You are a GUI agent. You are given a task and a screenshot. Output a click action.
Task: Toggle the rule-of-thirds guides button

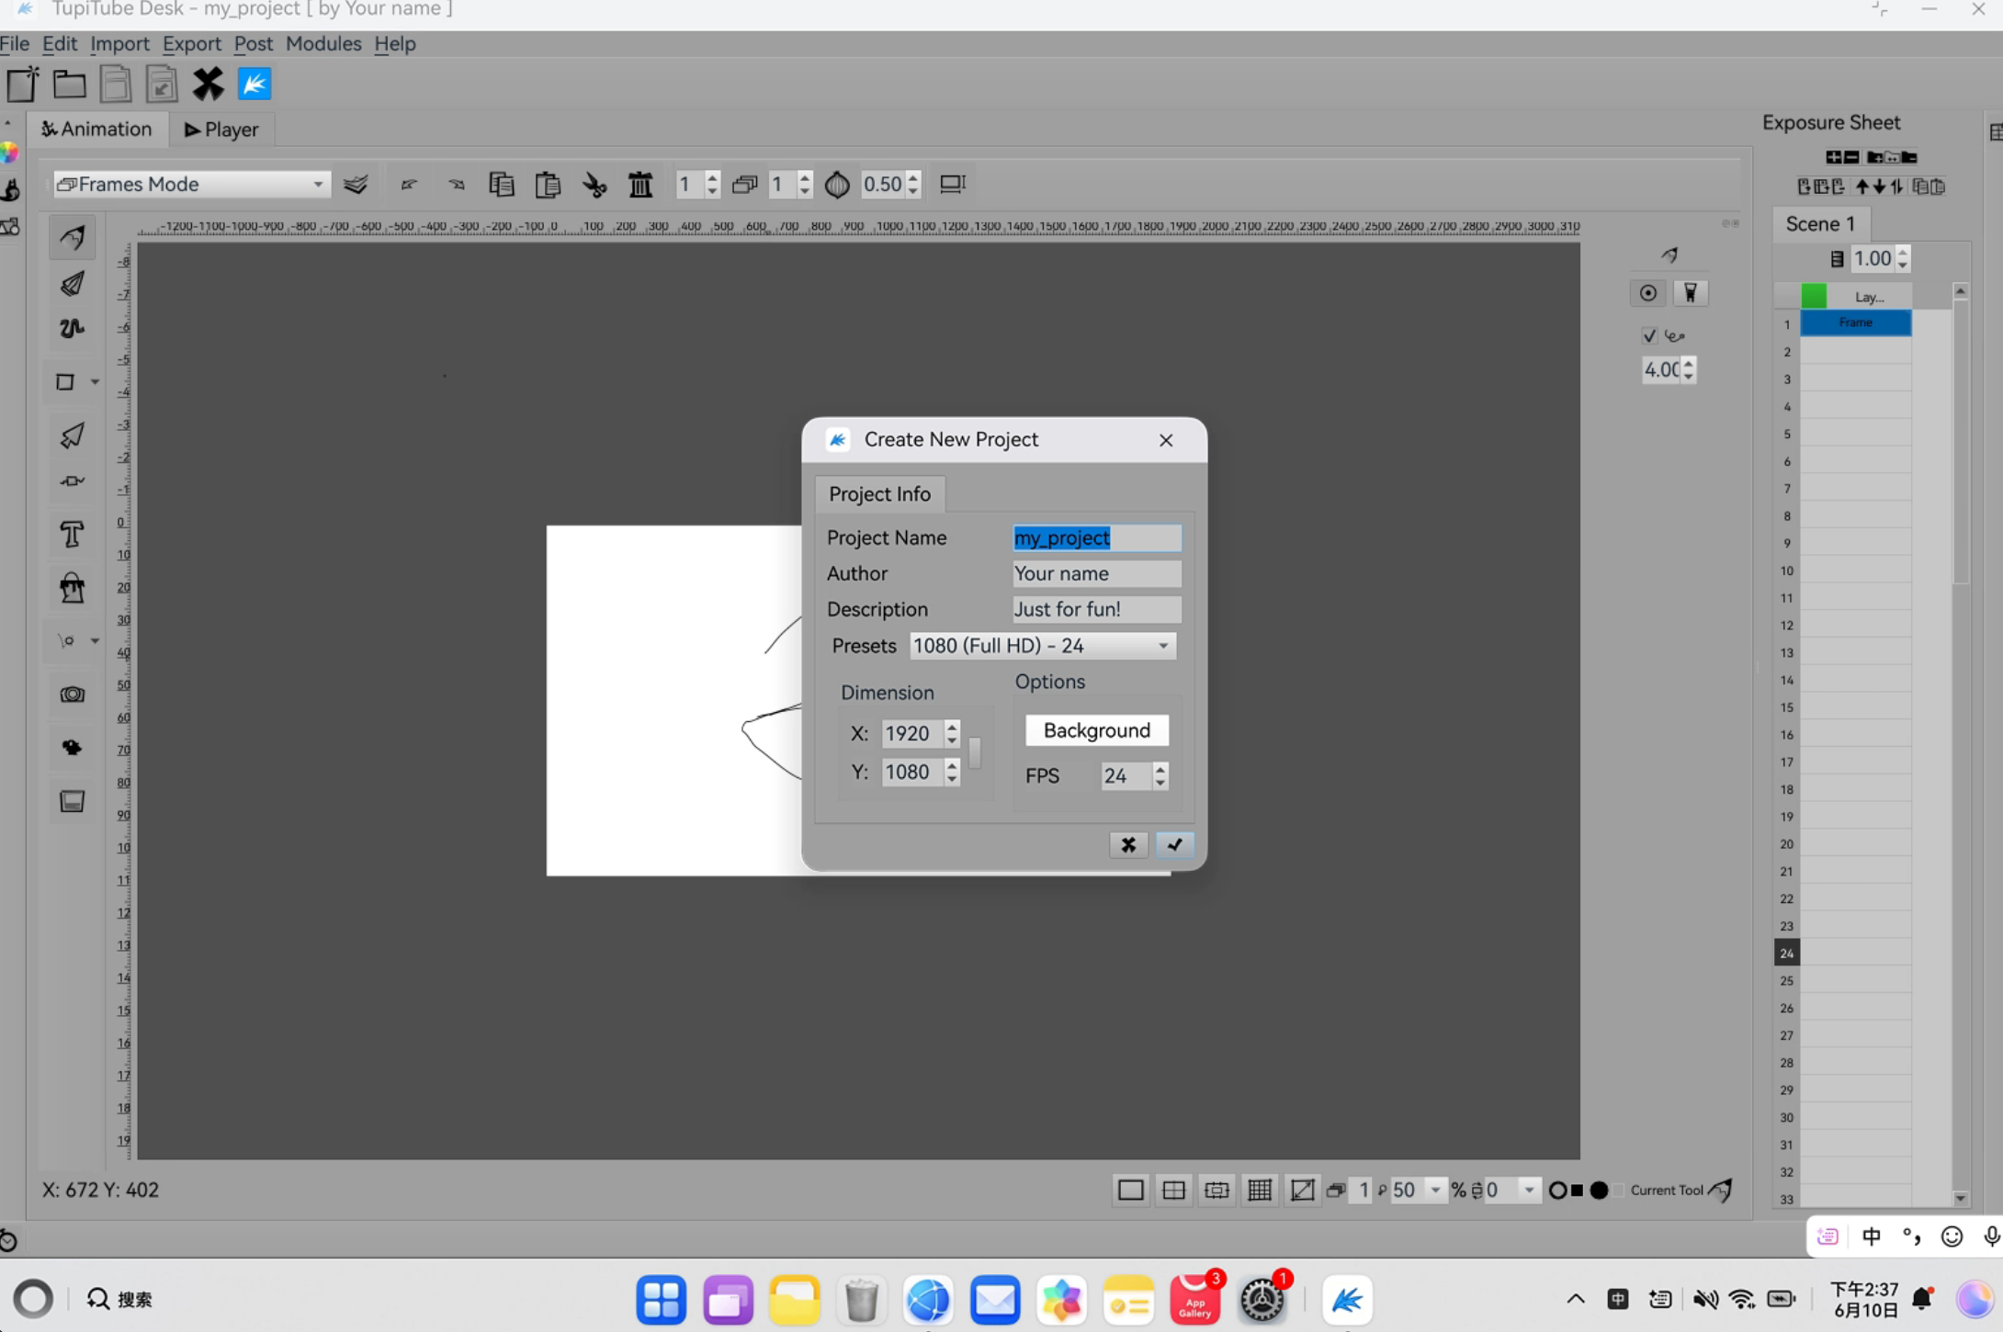[1173, 1191]
